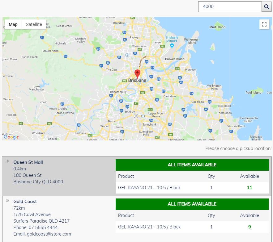Image resolution: width=273 pixels, height=242 pixels.
Task: Click the red location pin on Brisbane
Action: click(x=137, y=74)
